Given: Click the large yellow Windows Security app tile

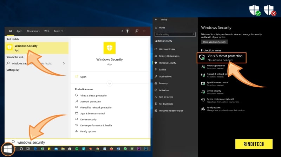Looking at the screenshot, I should 110,48.
